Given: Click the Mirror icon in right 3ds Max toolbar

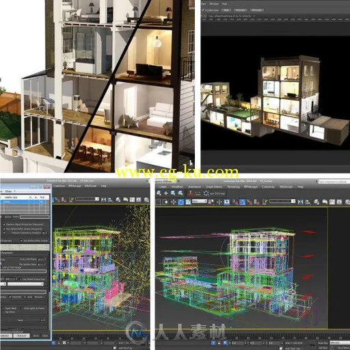Looking at the screenshot, I should (x=300, y=202).
